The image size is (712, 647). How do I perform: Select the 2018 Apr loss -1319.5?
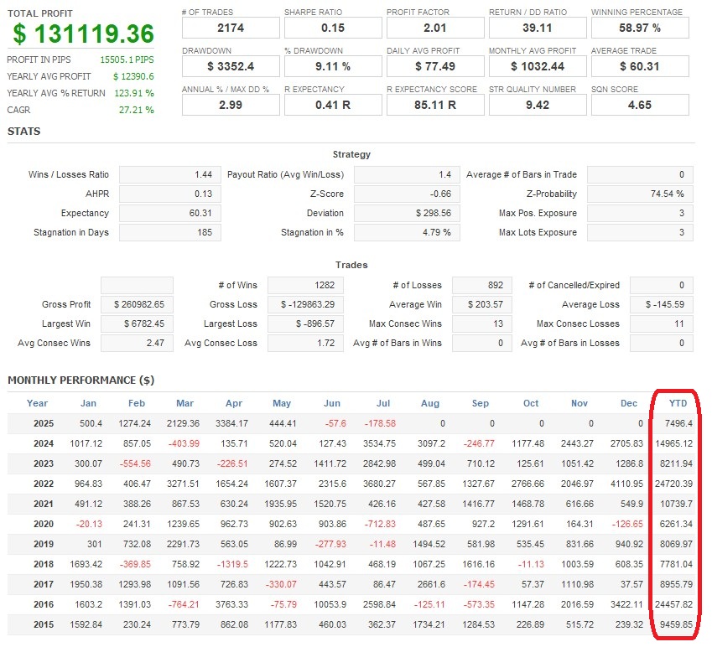(x=232, y=564)
